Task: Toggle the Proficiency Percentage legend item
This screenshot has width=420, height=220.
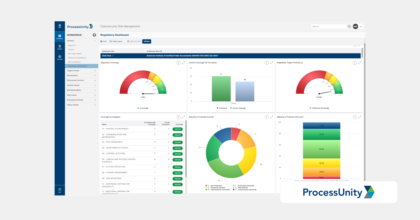Action: 319,108
